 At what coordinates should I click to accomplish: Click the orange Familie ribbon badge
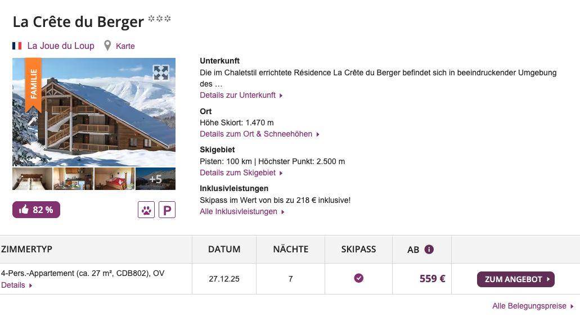[x=33, y=84]
